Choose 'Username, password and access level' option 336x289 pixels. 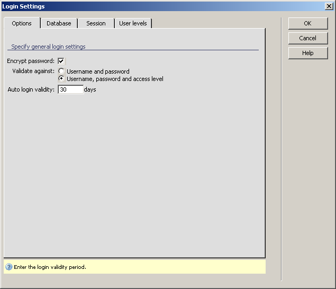62,79
